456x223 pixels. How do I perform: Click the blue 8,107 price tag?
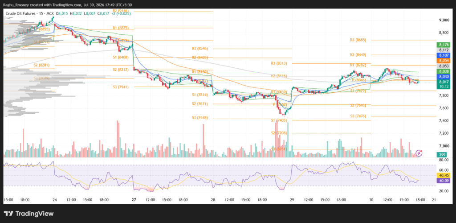pyautogui.click(x=444, y=55)
